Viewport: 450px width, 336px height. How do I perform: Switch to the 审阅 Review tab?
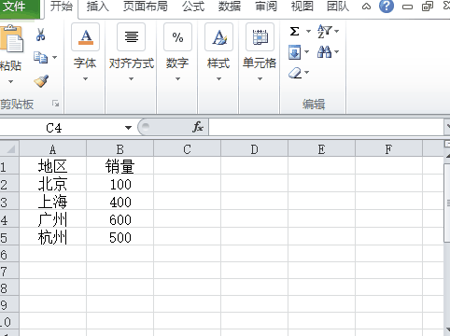(266, 7)
